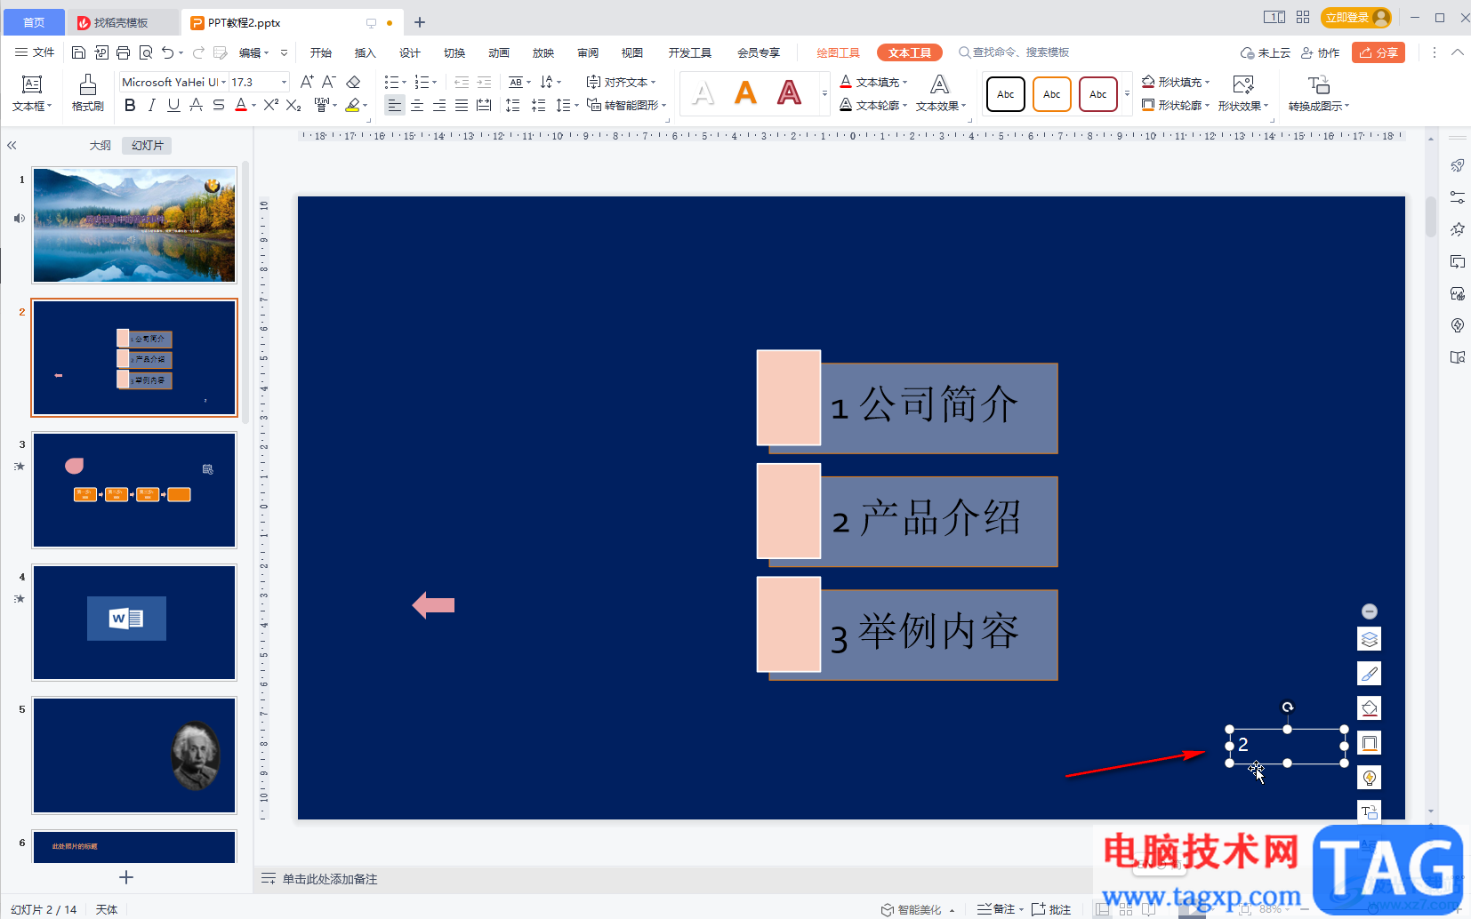Click the 立即登录 login button
This screenshot has height=919, width=1471.
pos(1356,17)
